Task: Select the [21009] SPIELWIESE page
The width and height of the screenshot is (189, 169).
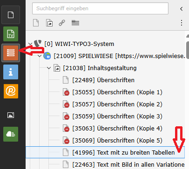Action: [119, 56]
